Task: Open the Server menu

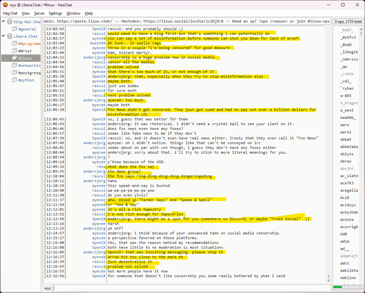Action: pyautogui.click(x=39, y=13)
